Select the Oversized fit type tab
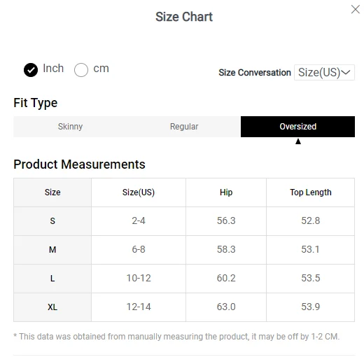This screenshot has height=357, width=364. [297, 127]
